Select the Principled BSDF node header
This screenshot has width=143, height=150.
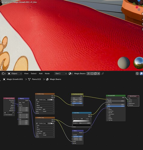click(x=116, y=96)
